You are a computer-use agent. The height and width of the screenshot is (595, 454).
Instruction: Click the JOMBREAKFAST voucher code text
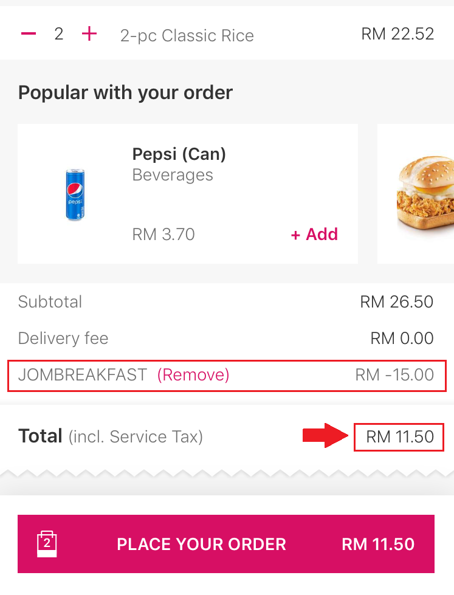point(83,375)
